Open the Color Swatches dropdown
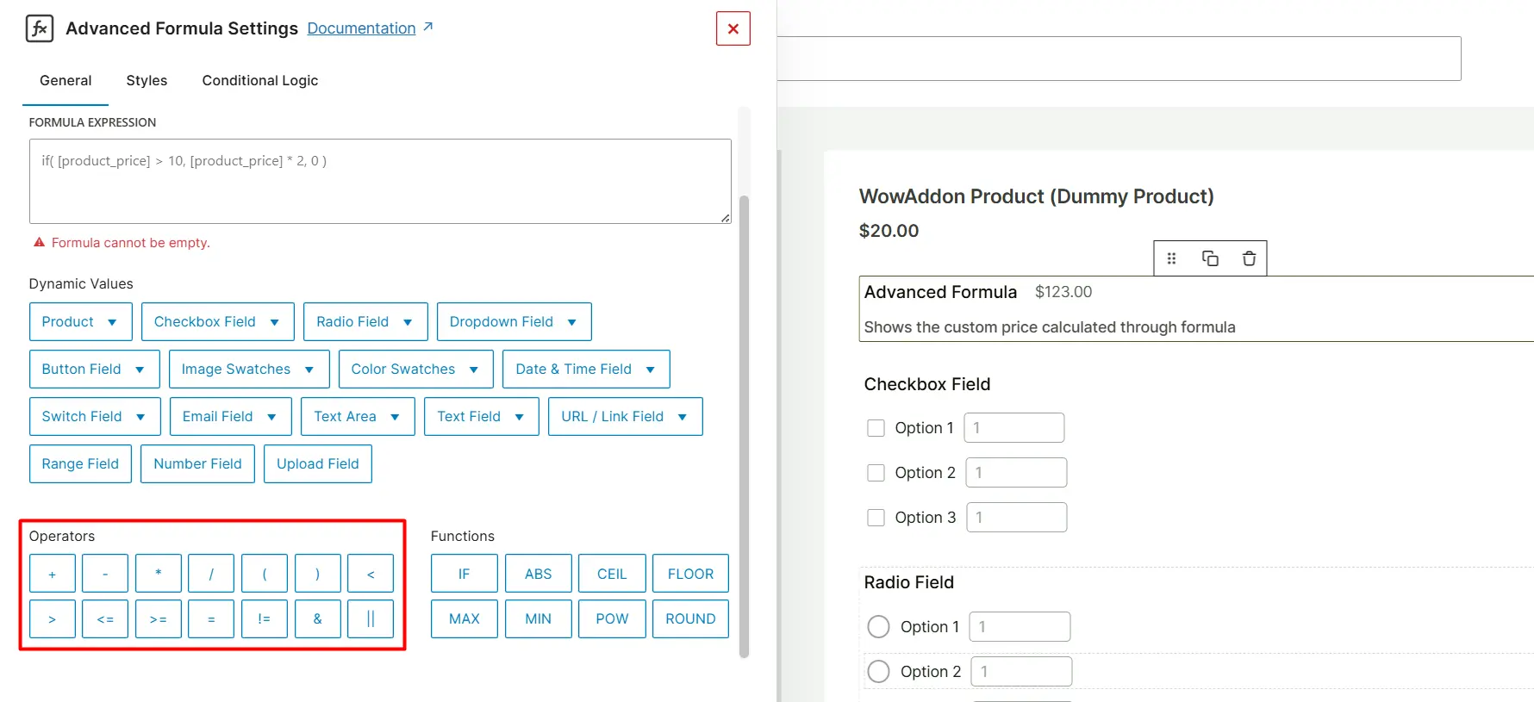 [415, 369]
